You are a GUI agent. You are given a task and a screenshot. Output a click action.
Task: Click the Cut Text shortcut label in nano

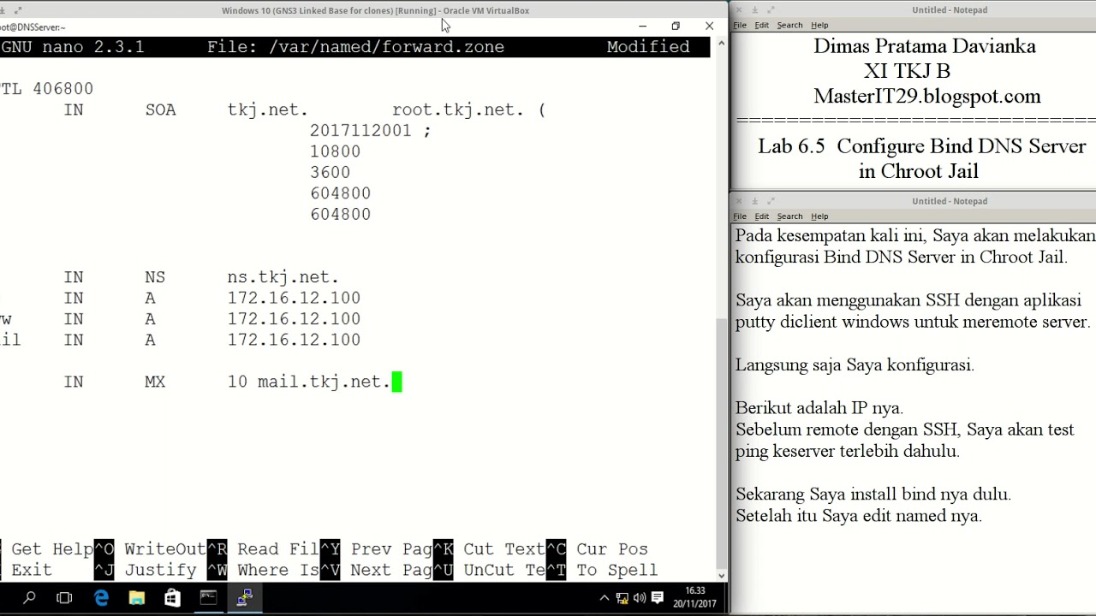click(x=504, y=549)
